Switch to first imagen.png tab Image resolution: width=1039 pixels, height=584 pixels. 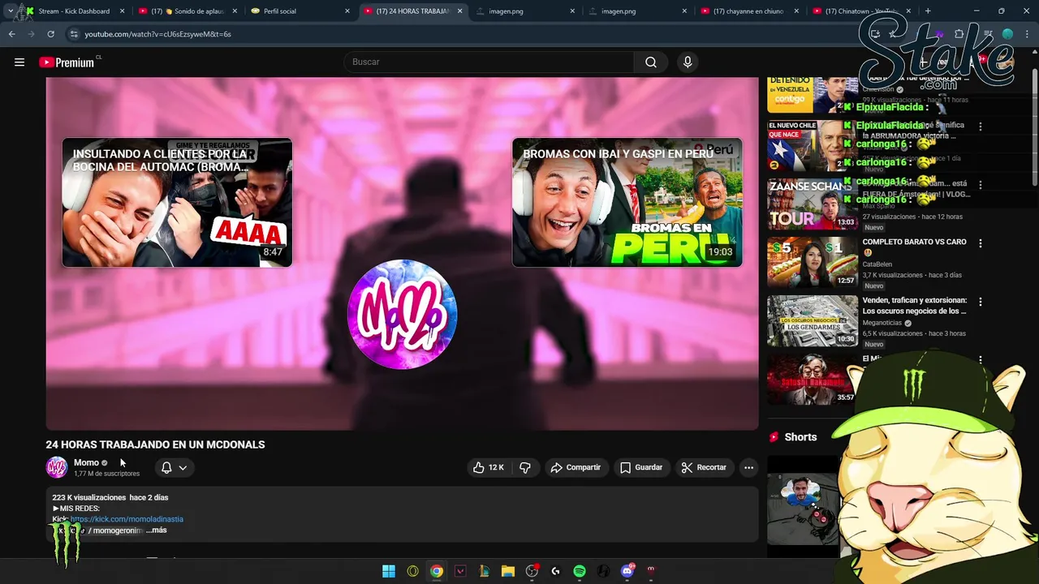(524, 11)
